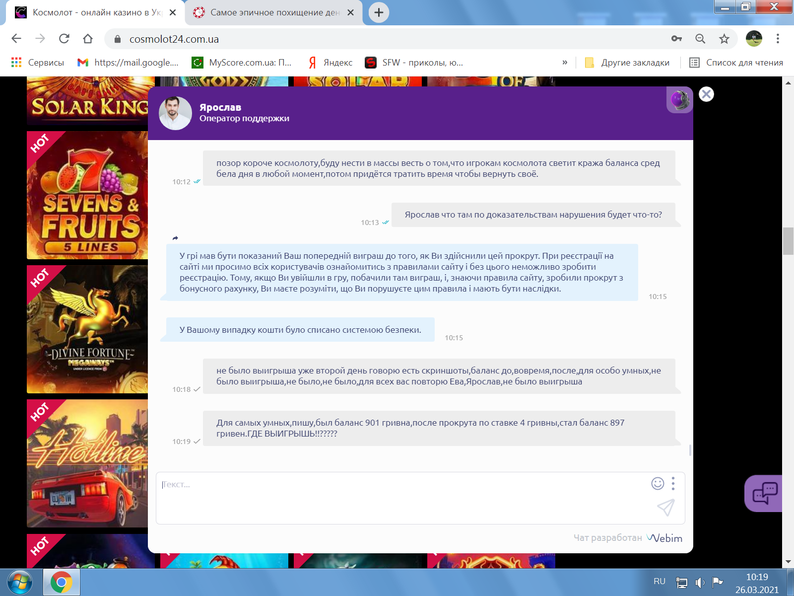View the site security lock info

point(118,39)
